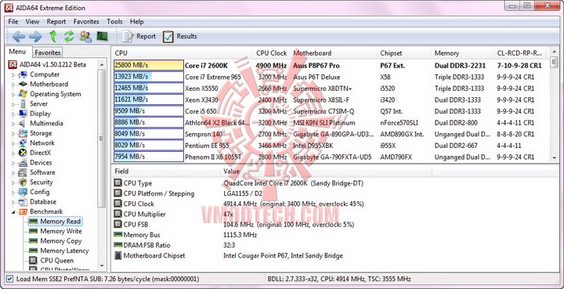This screenshot has height=289, width=564.
Task: Expand the Computer tree node
Action: click(x=13, y=75)
